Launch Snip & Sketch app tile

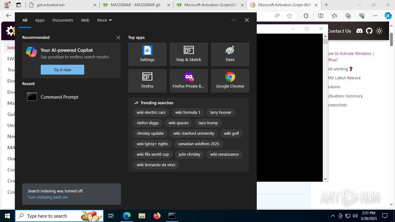pyautogui.click(x=189, y=54)
